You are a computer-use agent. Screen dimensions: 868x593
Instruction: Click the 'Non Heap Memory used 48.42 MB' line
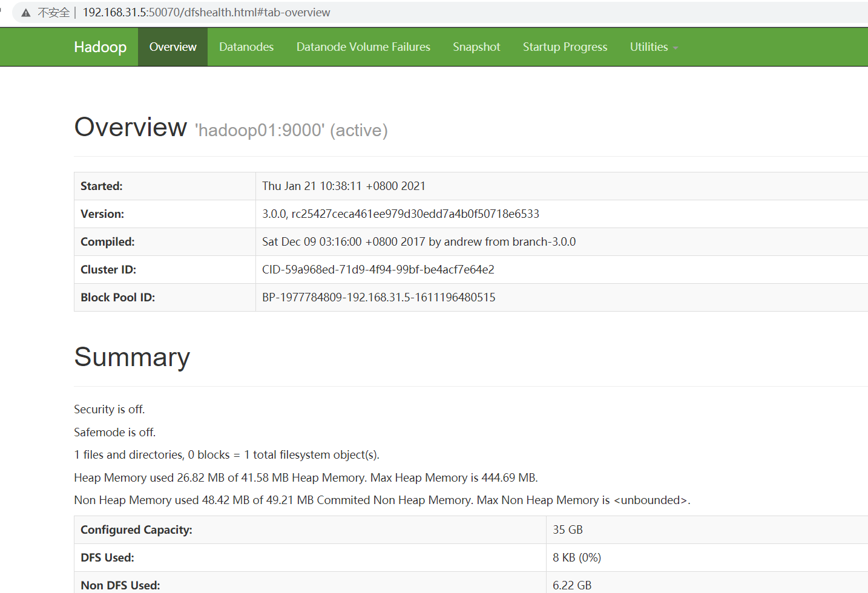[383, 500]
